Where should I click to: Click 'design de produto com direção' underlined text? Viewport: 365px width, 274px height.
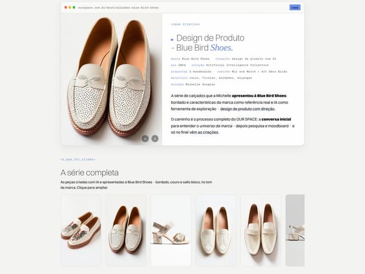click(x=248, y=109)
